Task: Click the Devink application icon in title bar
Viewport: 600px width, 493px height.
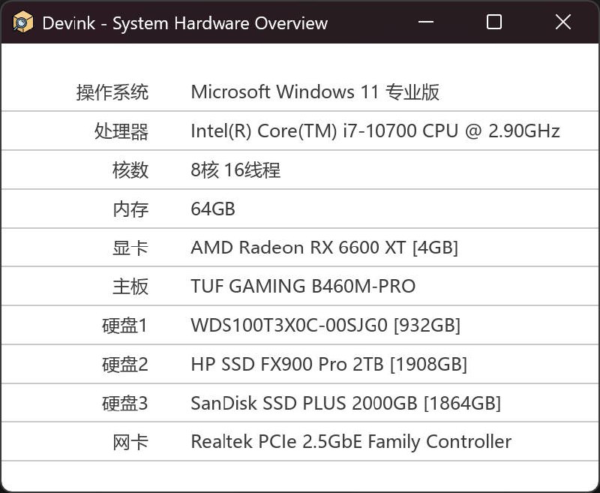Action: [20, 23]
